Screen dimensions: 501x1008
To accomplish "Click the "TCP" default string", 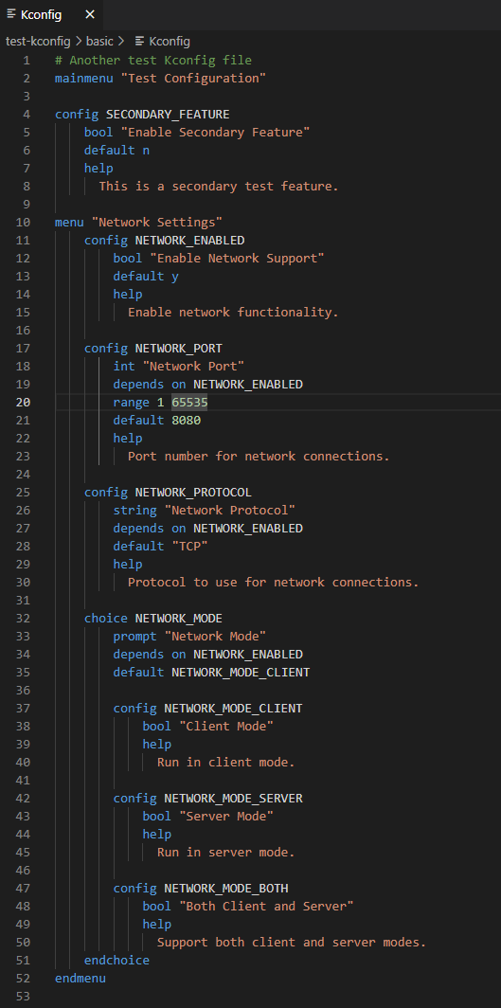I will click(x=189, y=547).
